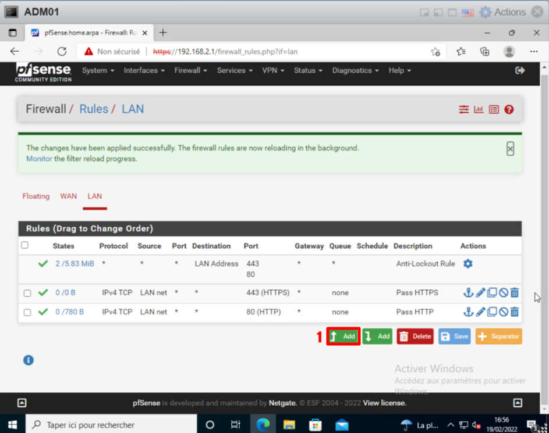Screen dimensions: 549x433
Task: Expand the Interfaces dropdown menu
Action: 144,70
